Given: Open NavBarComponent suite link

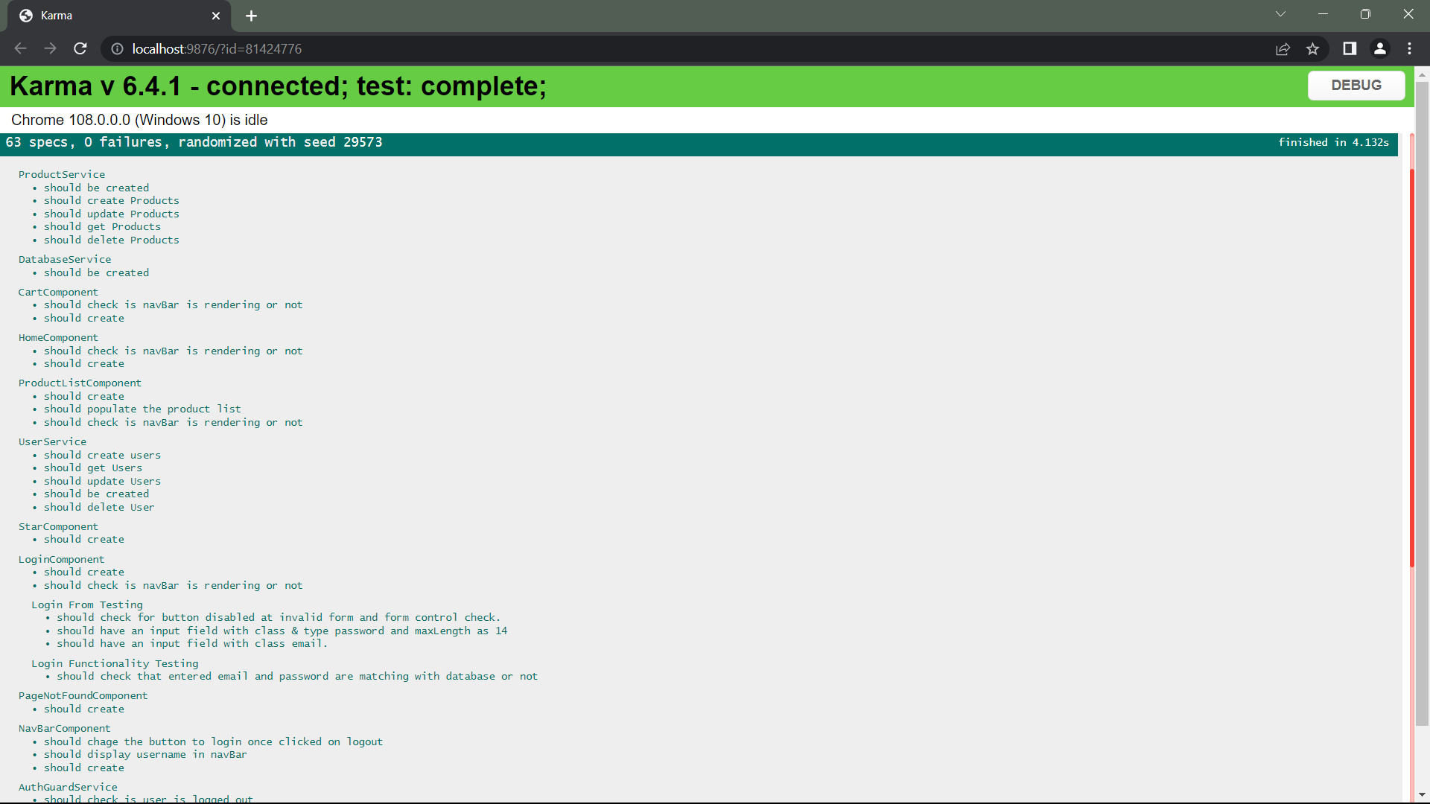Looking at the screenshot, I should pyautogui.click(x=64, y=728).
